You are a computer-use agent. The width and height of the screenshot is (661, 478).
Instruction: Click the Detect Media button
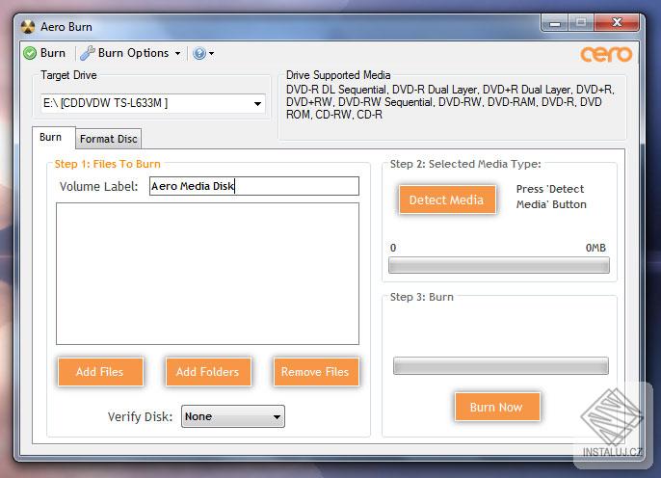click(x=447, y=199)
